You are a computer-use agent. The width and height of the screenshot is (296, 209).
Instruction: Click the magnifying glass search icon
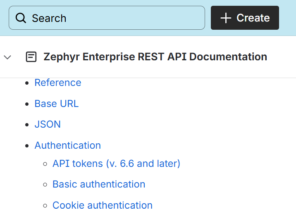21,18
